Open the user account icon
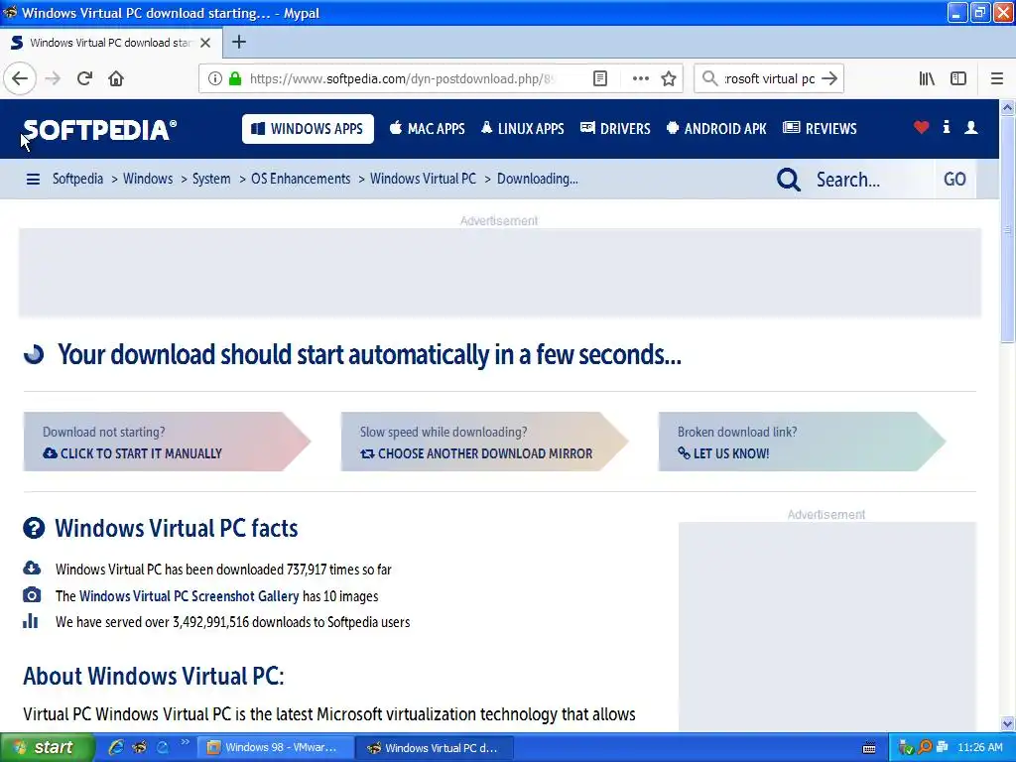Viewport: 1016px width, 762px height. (970, 128)
